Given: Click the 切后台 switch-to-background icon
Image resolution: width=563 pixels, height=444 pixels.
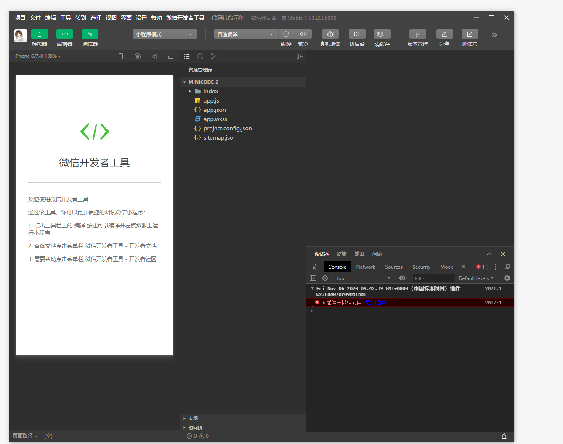Looking at the screenshot, I should [x=357, y=34].
